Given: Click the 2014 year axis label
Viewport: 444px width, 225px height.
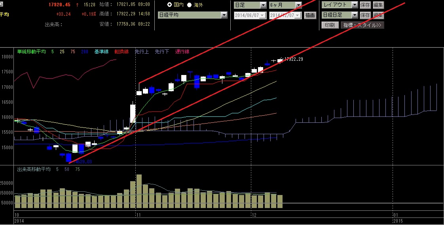Looking at the screenshot, I should 19,221.
